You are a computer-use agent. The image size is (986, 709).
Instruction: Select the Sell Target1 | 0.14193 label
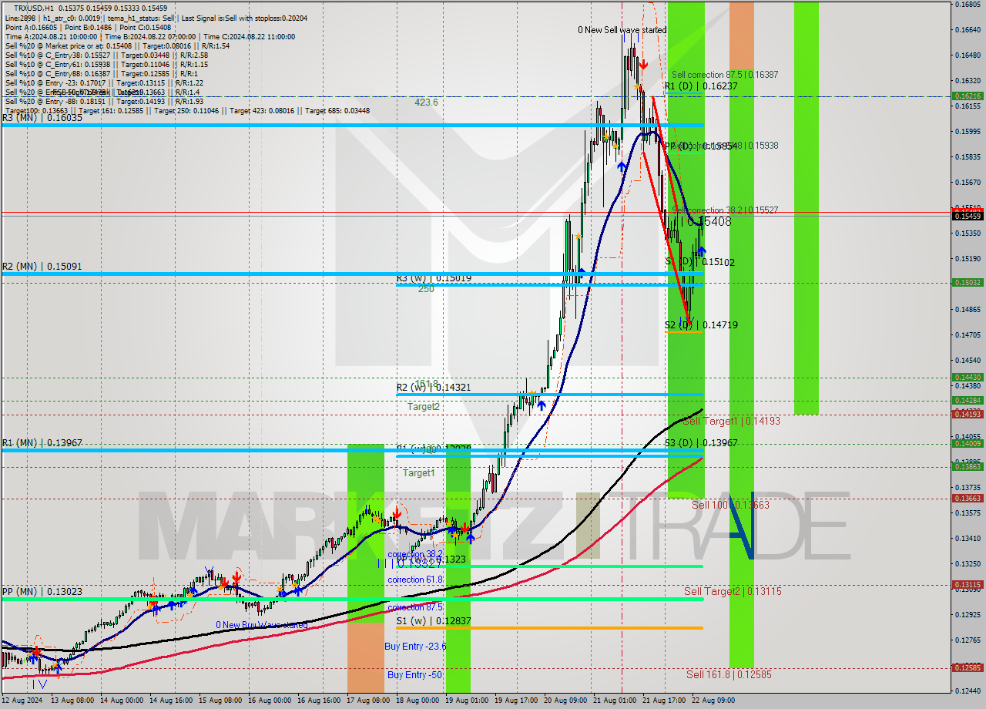(732, 421)
